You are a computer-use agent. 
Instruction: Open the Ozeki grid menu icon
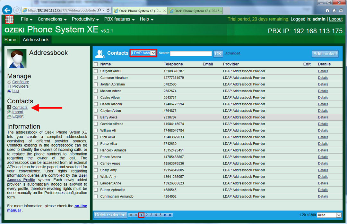tap(9, 20)
